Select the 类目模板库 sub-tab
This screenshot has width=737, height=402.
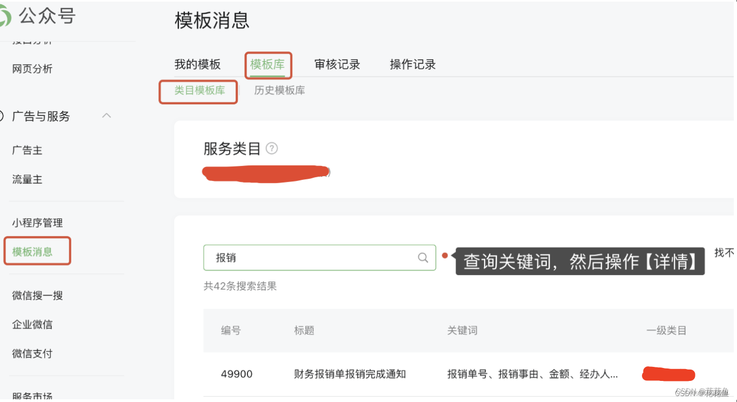pos(199,90)
